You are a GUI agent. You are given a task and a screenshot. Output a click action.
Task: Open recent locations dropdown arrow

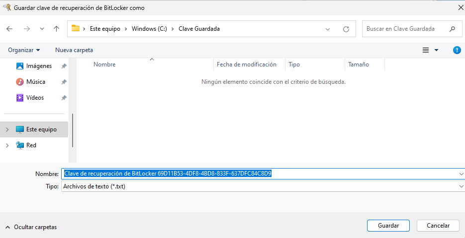(42, 29)
